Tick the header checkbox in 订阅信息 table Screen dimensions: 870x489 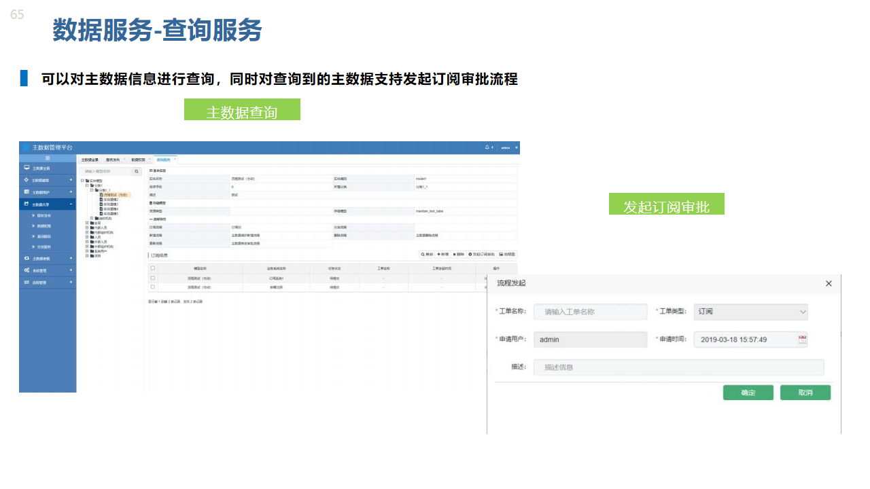(x=153, y=268)
